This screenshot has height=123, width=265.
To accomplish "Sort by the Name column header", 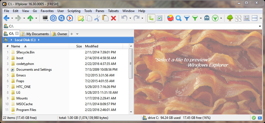I will tap(40, 46).
